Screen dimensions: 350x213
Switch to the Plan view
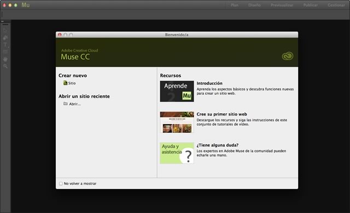(x=235, y=5)
